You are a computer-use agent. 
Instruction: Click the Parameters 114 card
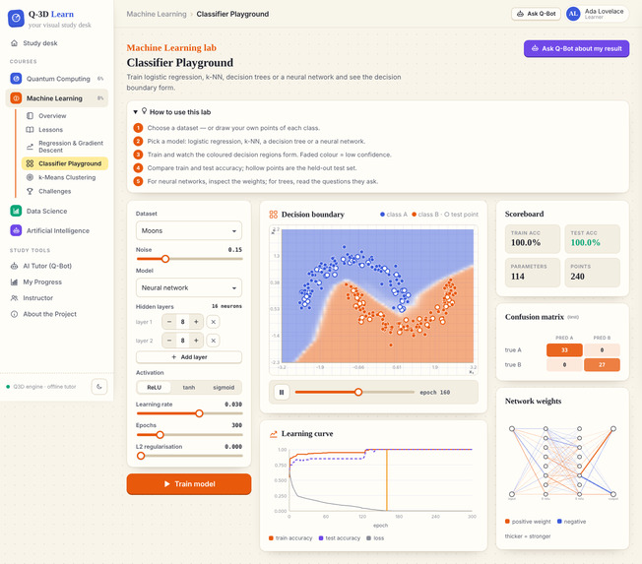coord(533,273)
